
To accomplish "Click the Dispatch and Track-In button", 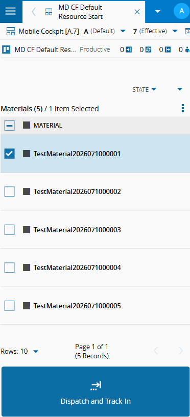I will pyautogui.click(x=96, y=392).
